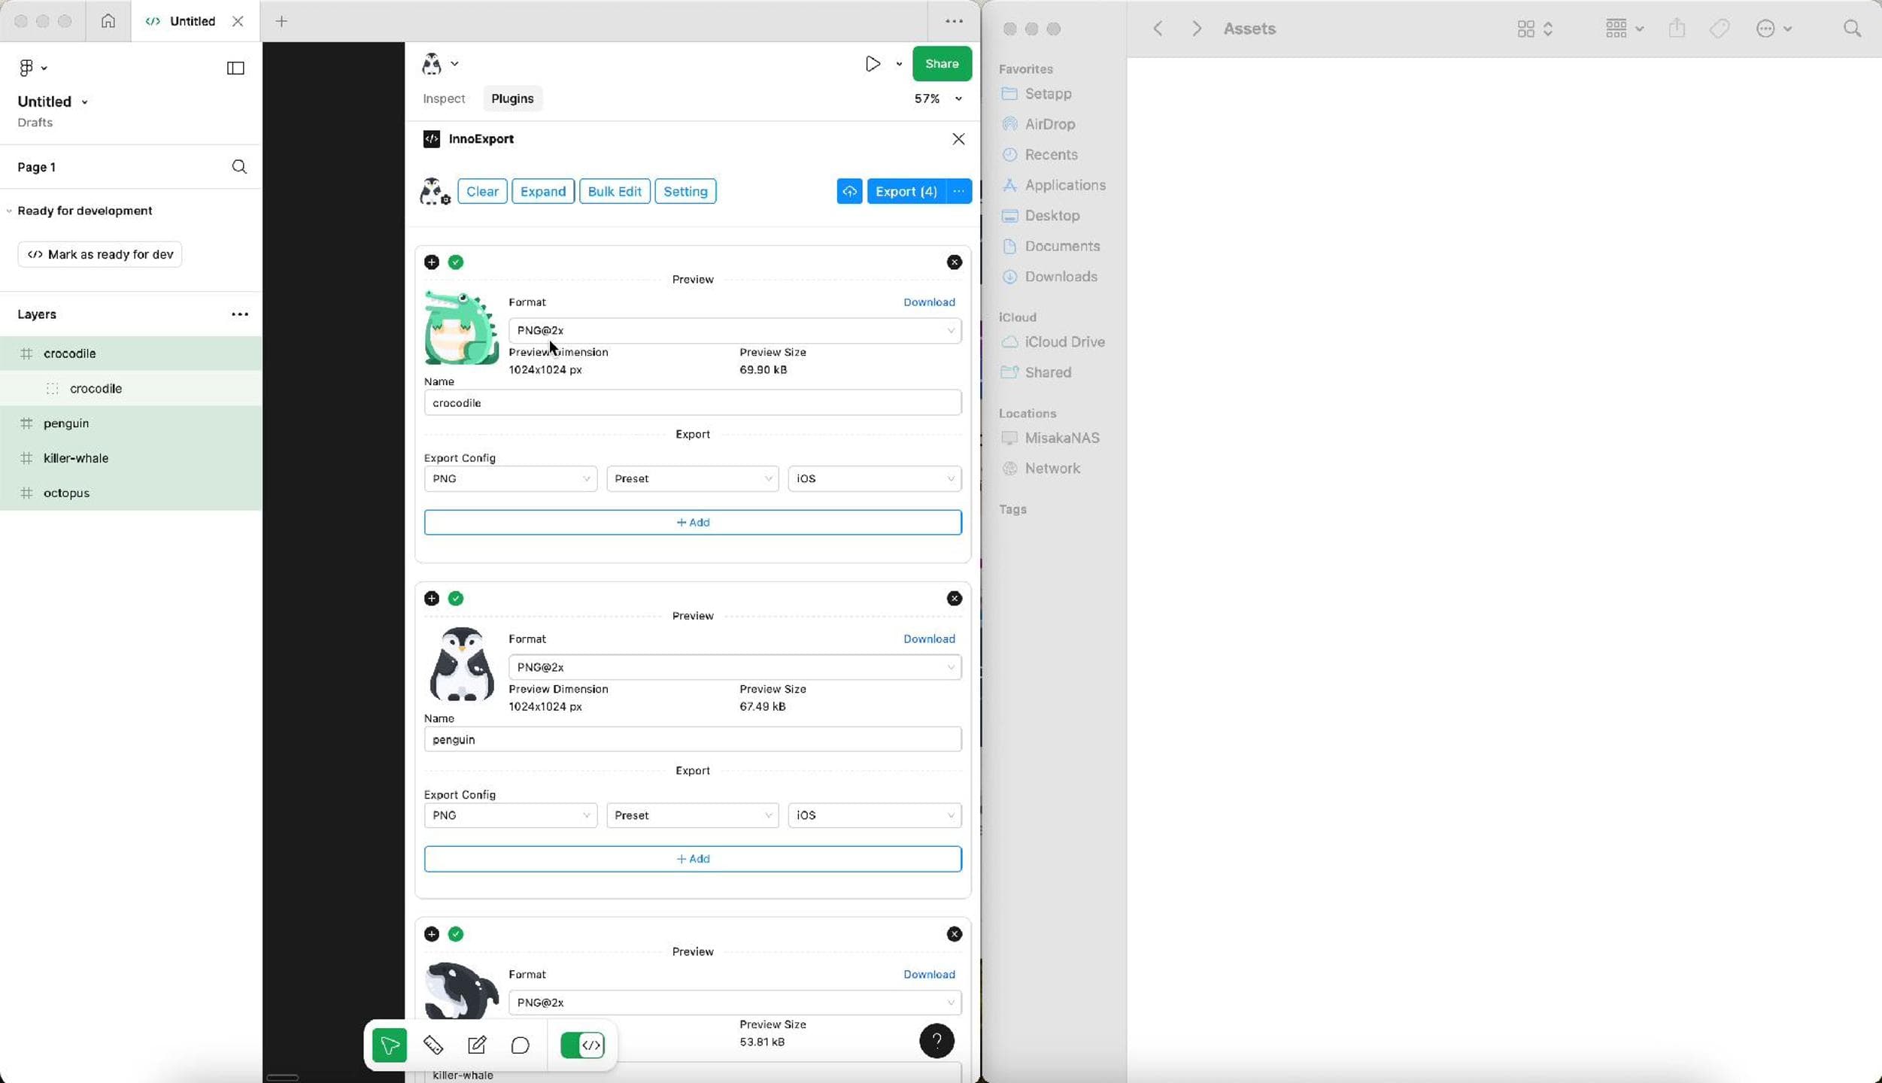Click the Expand button in InnoExport
The width and height of the screenshot is (1882, 1083).
pos(543,191)
